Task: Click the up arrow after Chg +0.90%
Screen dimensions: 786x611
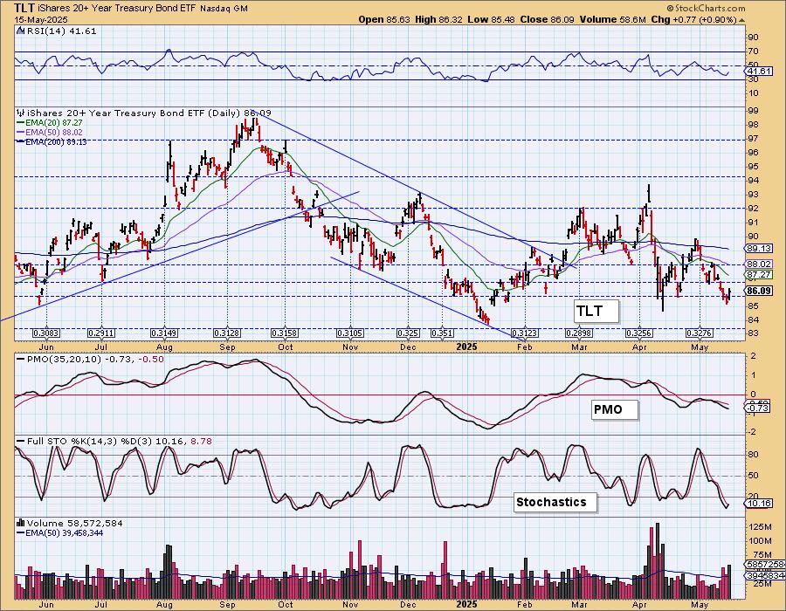Action: (x=741, y=20)
